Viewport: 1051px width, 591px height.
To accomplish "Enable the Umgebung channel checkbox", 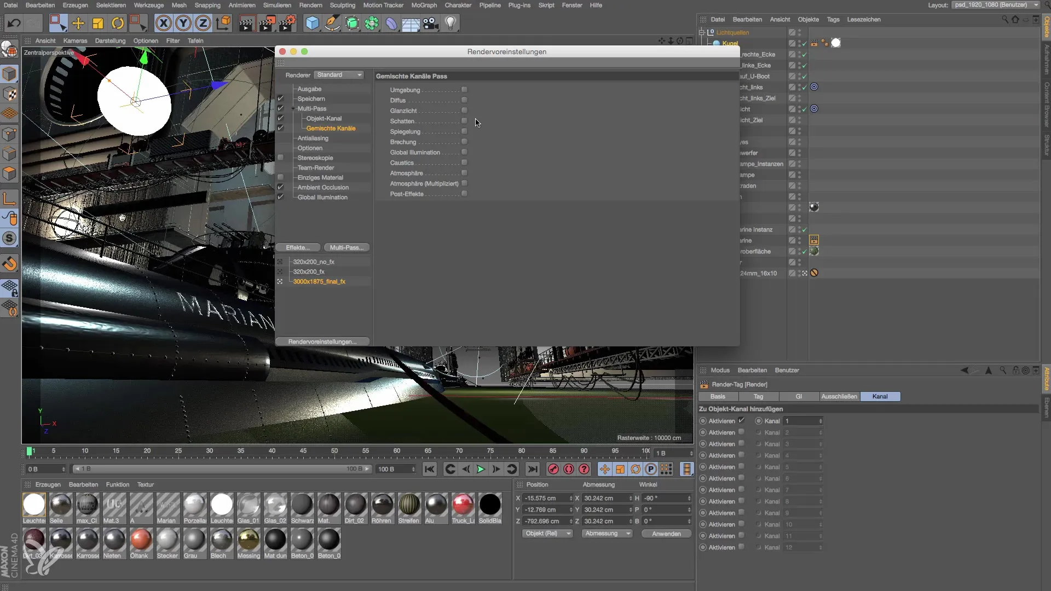I will coord(464,90).
